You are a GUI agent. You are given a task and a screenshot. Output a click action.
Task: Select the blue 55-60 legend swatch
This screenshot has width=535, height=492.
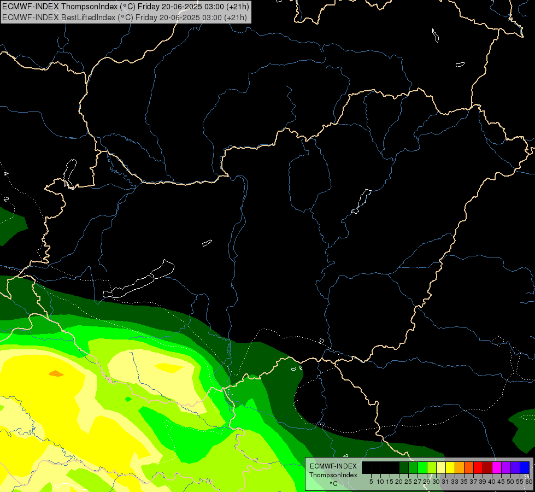525,467
